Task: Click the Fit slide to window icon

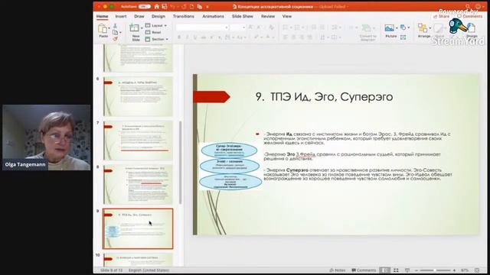Action: [x=477, y=270]
